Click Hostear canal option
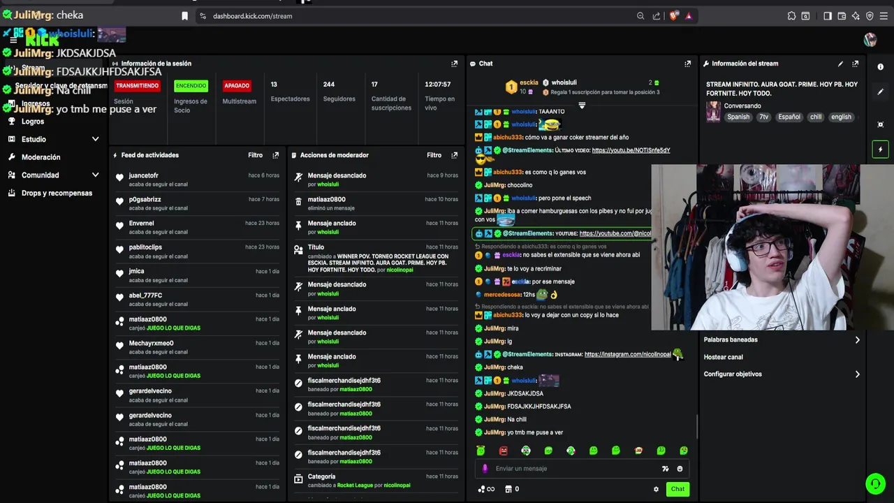The width and height of the screenshot is (894, 503). pyautogui.click(x=723, y=357)
